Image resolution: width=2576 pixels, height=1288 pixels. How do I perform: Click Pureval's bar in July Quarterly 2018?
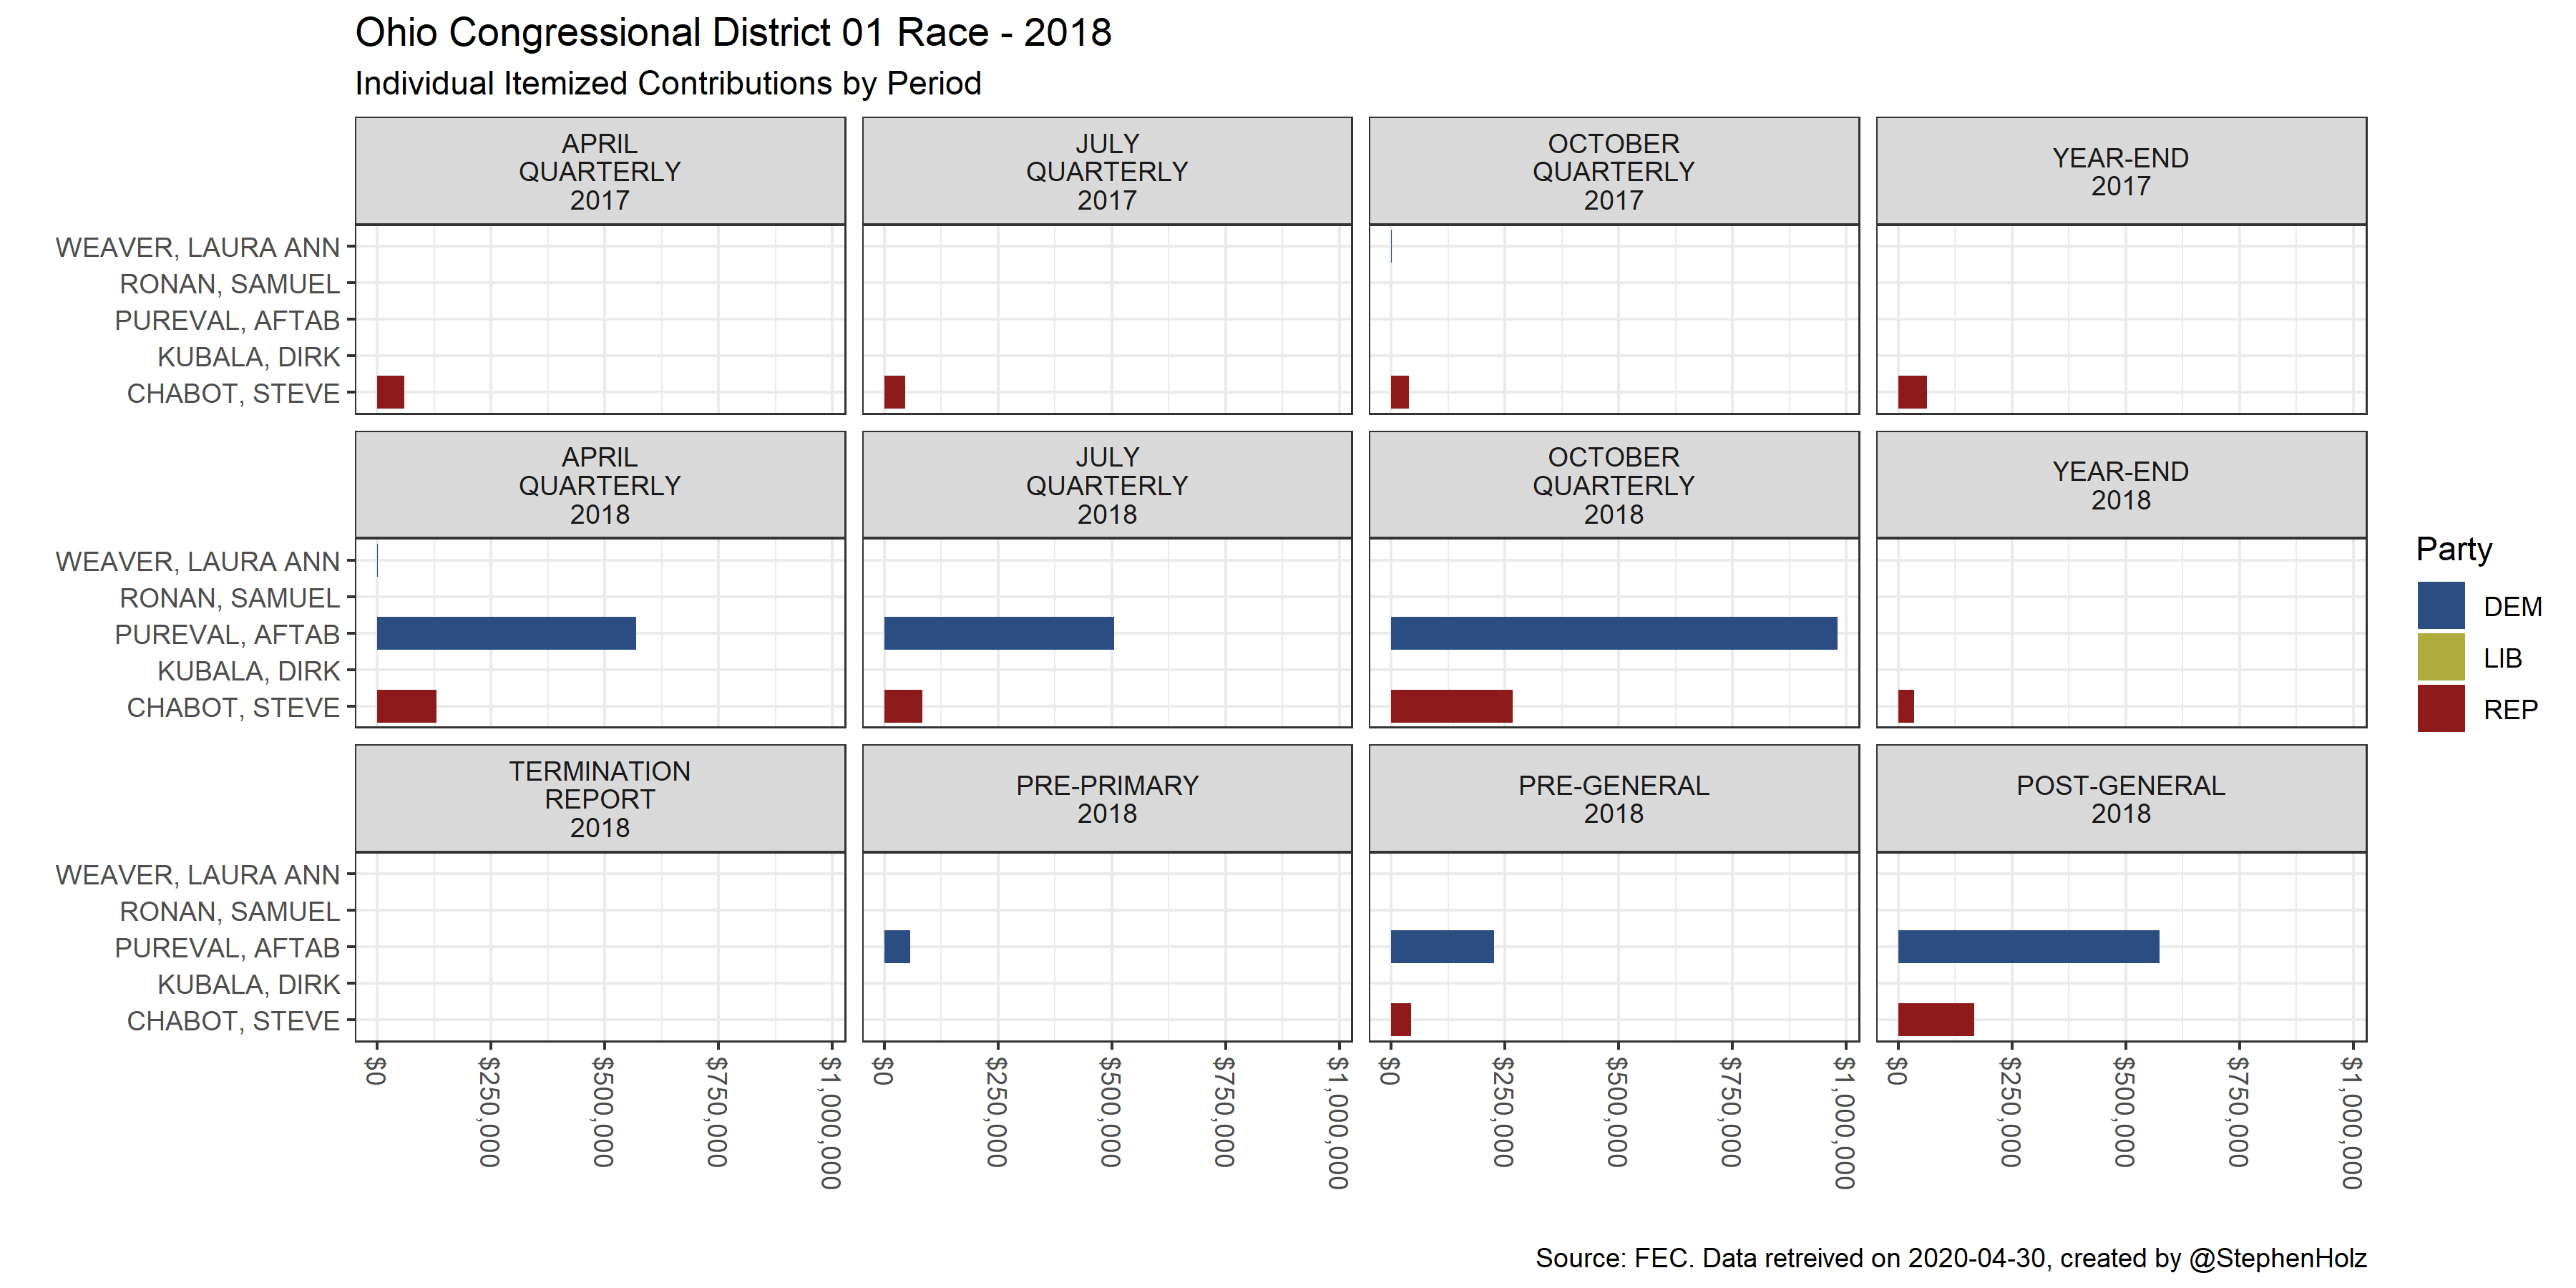(x=998, y=633)
